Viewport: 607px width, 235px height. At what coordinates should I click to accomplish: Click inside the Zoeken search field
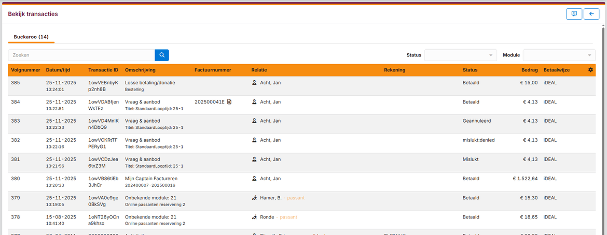[x=81, y=55]
